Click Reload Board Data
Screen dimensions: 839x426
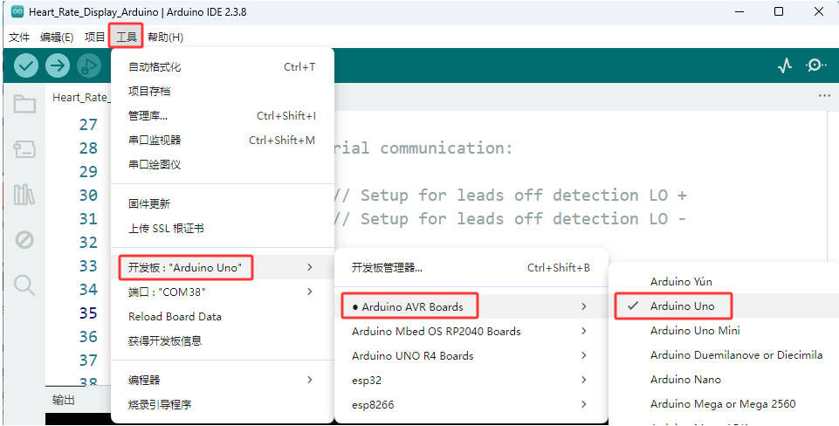[222, 316]
